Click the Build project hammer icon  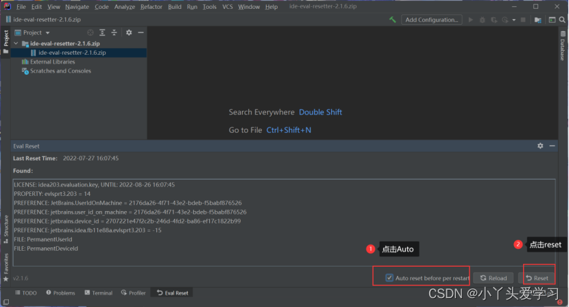(392, 20)
